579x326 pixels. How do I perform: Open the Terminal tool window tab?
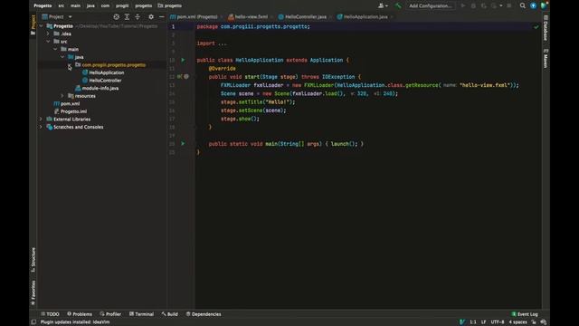click(x=141, y=314)
